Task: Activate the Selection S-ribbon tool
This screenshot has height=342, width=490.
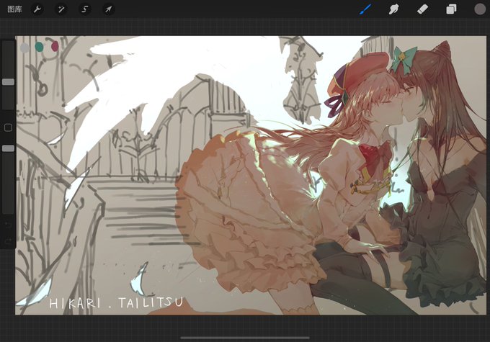Action: (x=85, y=9)
